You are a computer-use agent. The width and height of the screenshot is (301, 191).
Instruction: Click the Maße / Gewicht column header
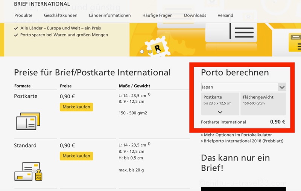134,86
